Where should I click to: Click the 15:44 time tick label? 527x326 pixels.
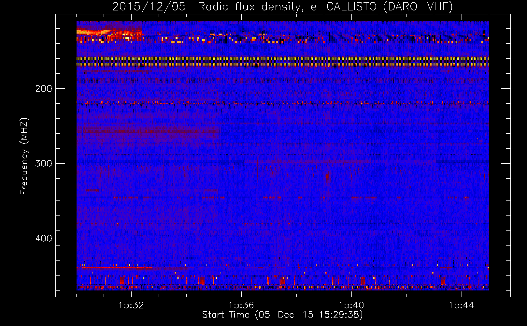point(462,305)
